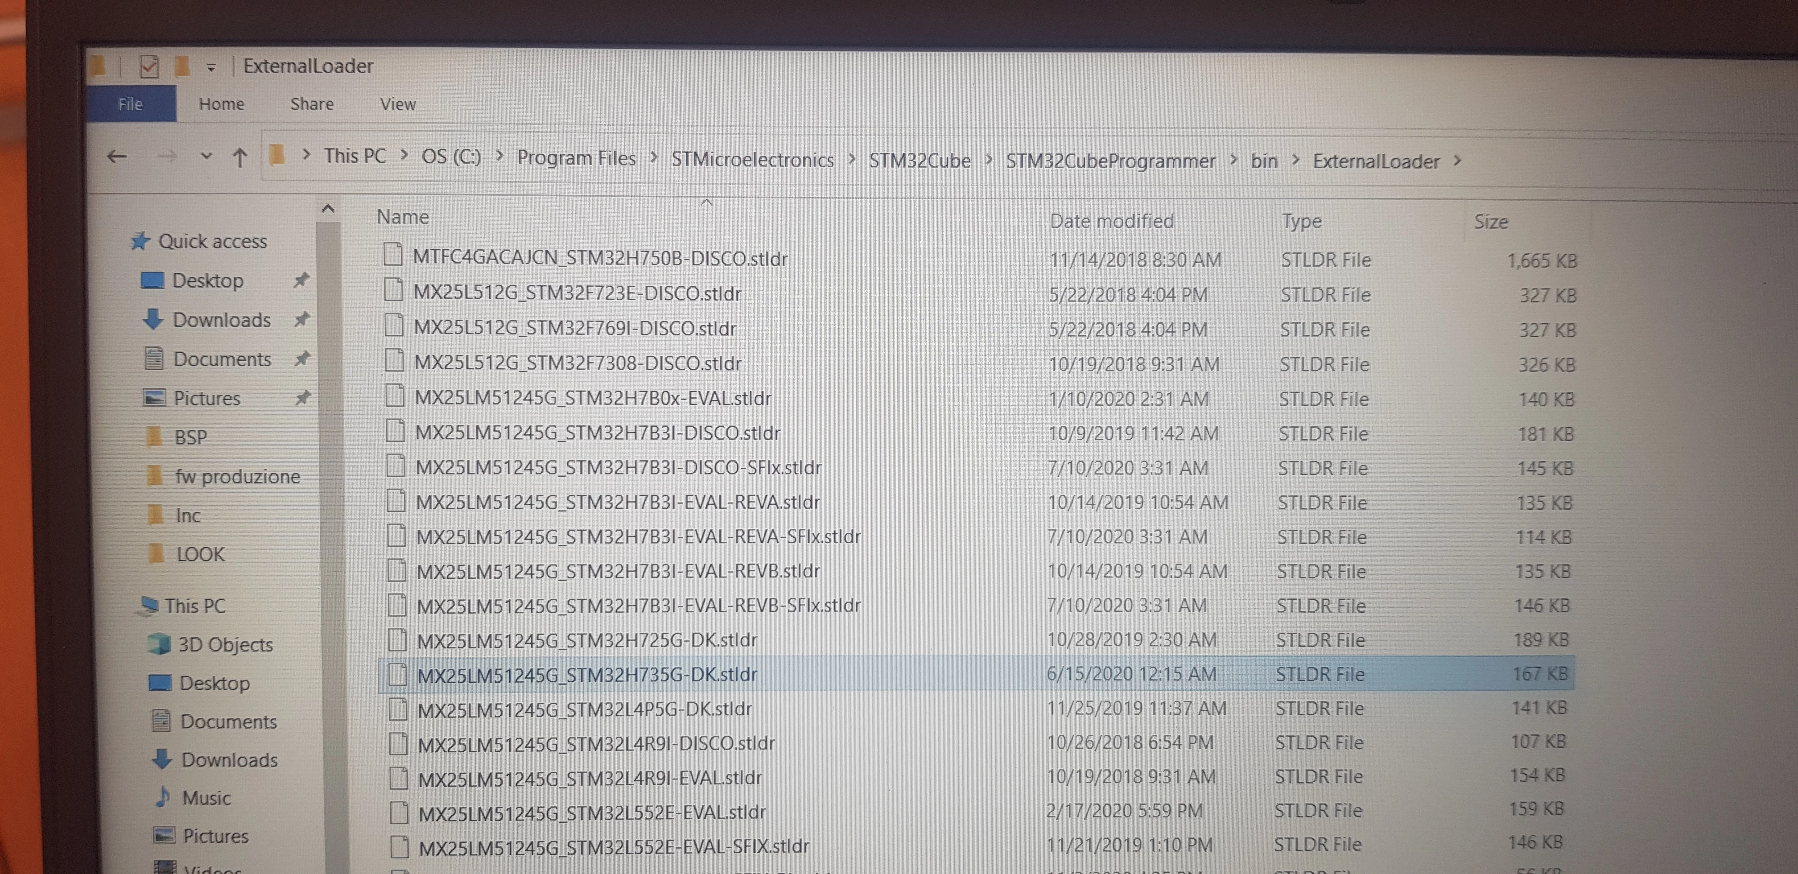Open pinned Desktop under Quick access
This screenshot has width=1798, height=874.
[x=193, y=280]
